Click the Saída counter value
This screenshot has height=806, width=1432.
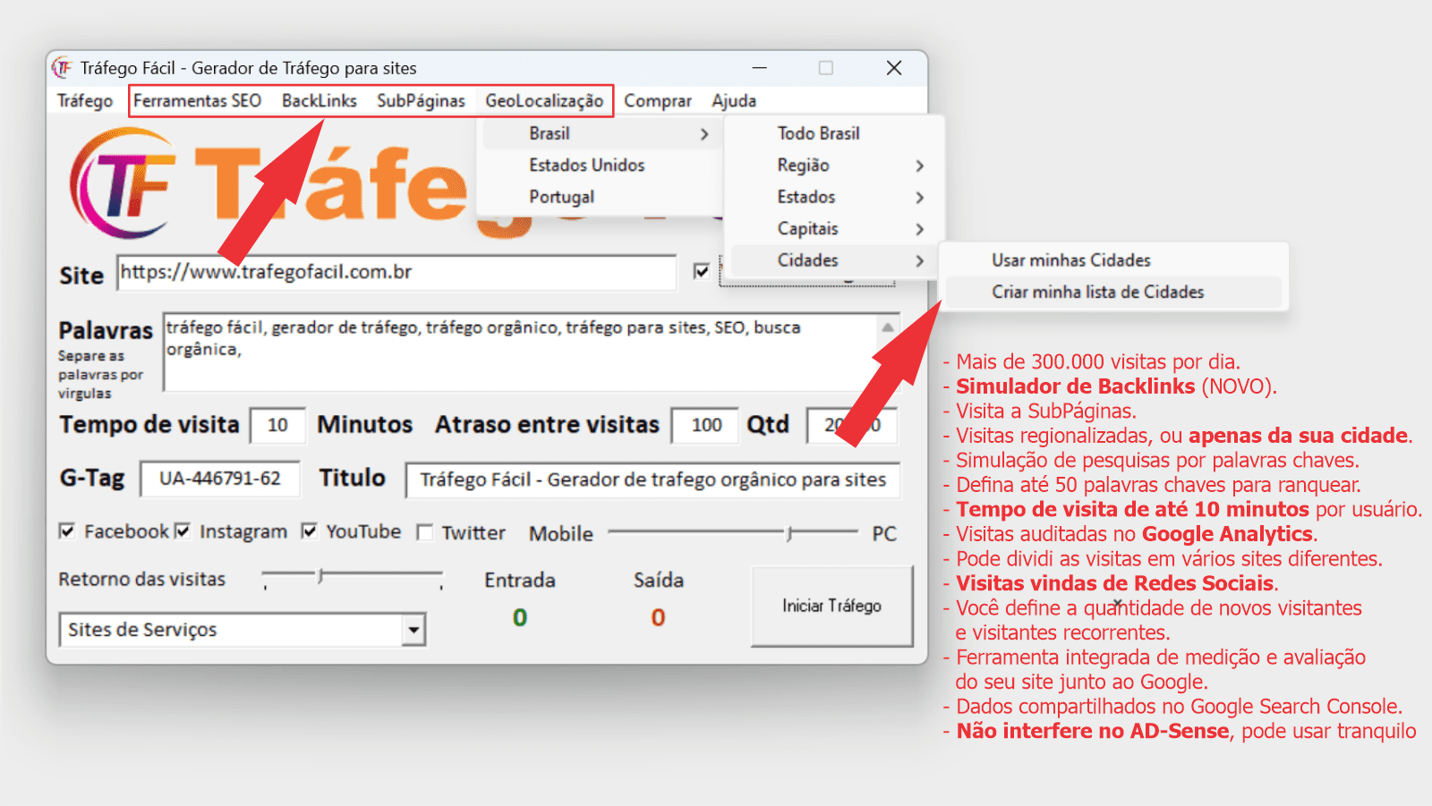(x=658, y=617)
